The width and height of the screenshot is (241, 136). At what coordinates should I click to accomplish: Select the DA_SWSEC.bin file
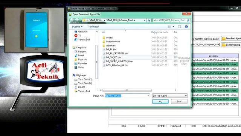tap(113, 57)
